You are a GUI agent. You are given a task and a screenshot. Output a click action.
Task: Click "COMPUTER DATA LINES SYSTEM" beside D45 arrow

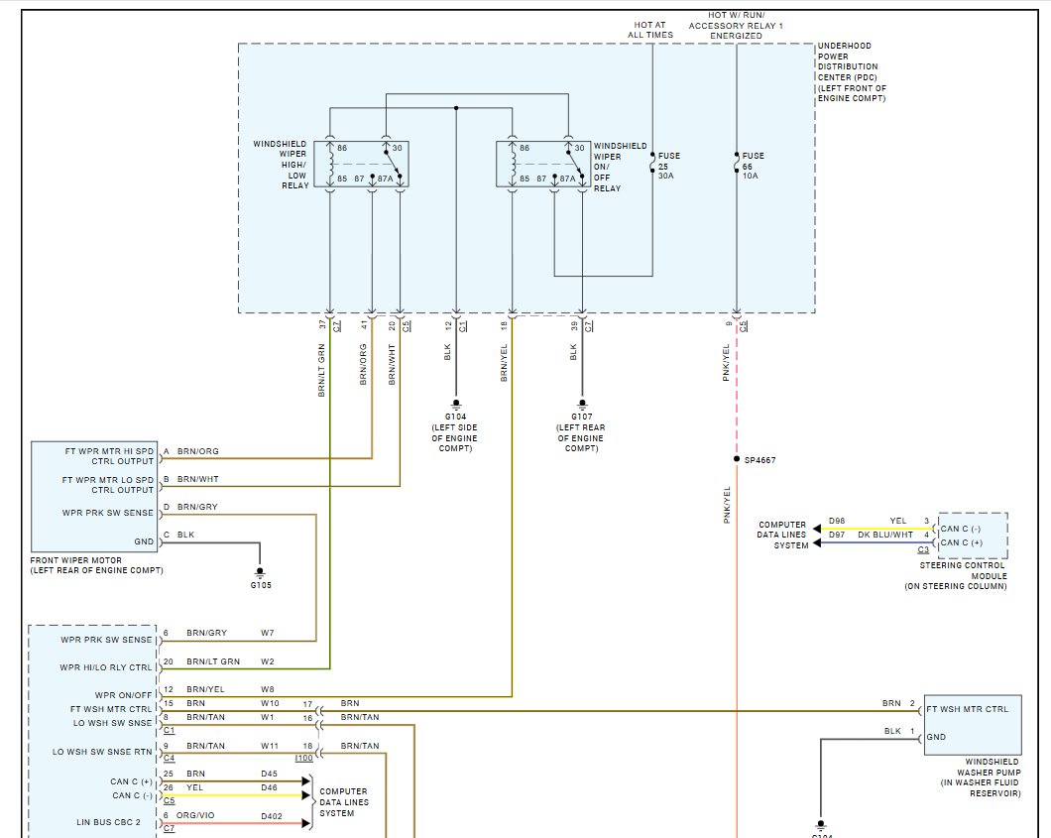point(344,802)
